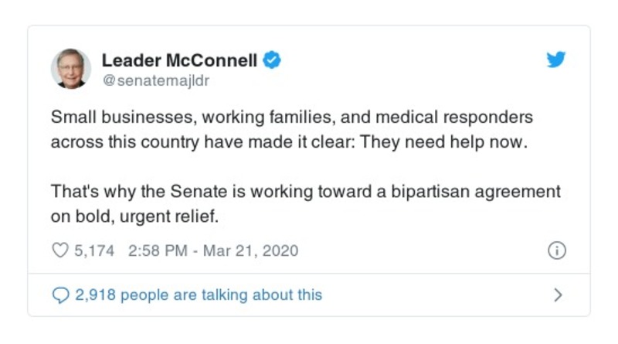Click the word "Senate" in the tweet
Image resolution: width=618 pixels, height=344 pixels.
[x=191, y=192]
